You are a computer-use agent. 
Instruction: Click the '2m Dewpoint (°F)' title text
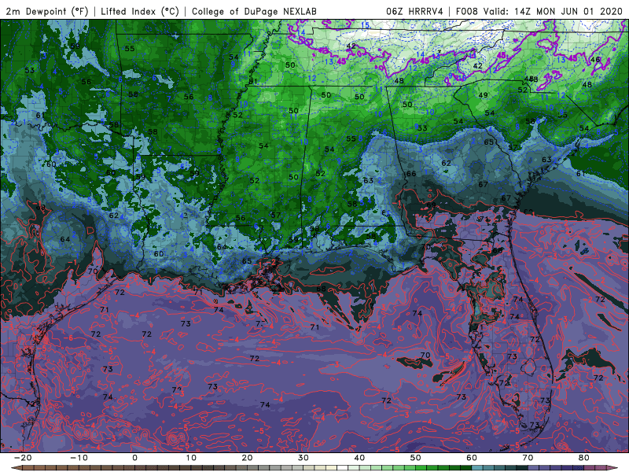point(47,11)
